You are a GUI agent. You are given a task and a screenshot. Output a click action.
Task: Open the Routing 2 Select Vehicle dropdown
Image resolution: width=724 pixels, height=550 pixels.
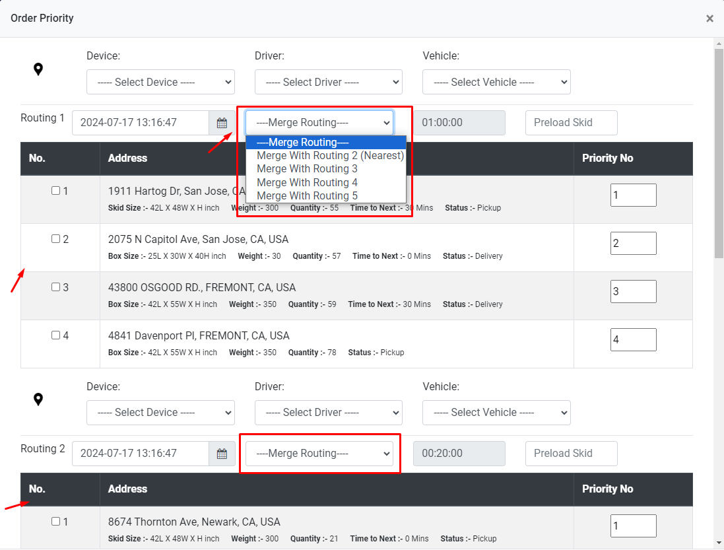496,413
